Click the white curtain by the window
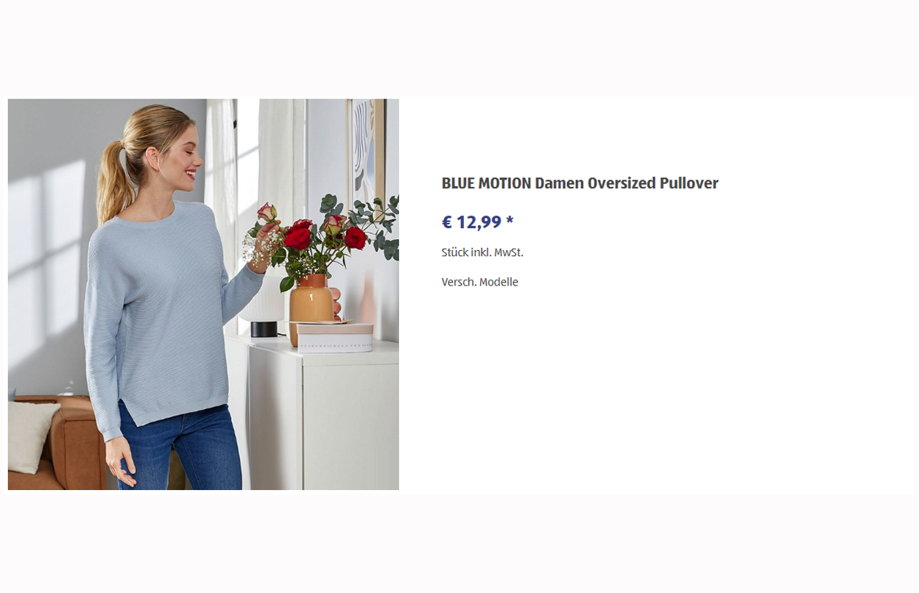This screenshot has height=593, width=919. click(221, 184)
